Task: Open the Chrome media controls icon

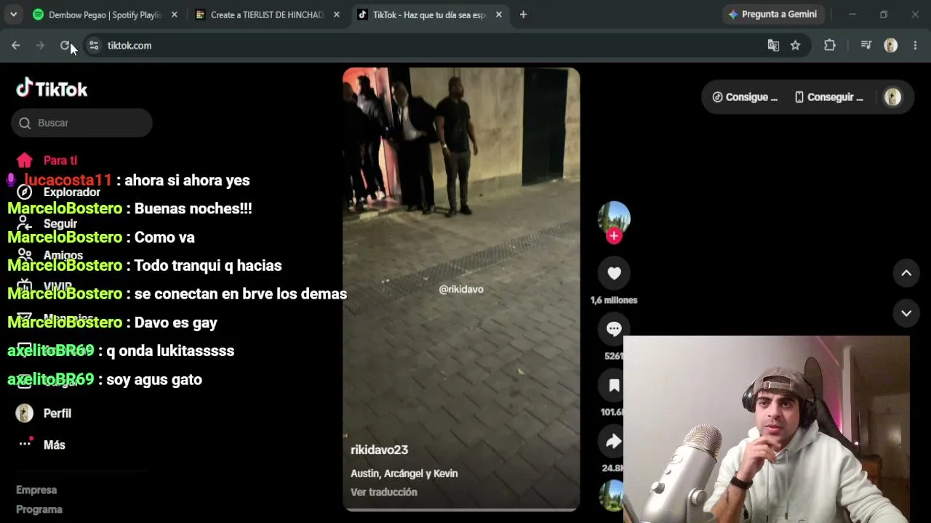Action: point(866,45)
